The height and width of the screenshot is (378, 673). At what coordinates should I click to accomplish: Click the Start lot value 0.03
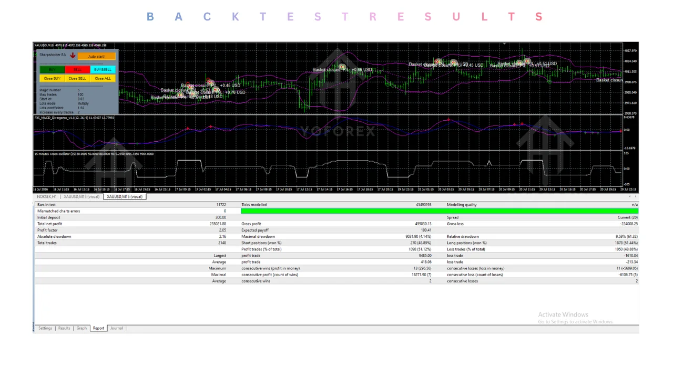tap(81, 99)
